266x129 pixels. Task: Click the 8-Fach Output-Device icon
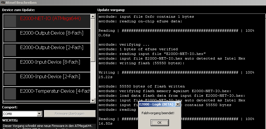10,35
